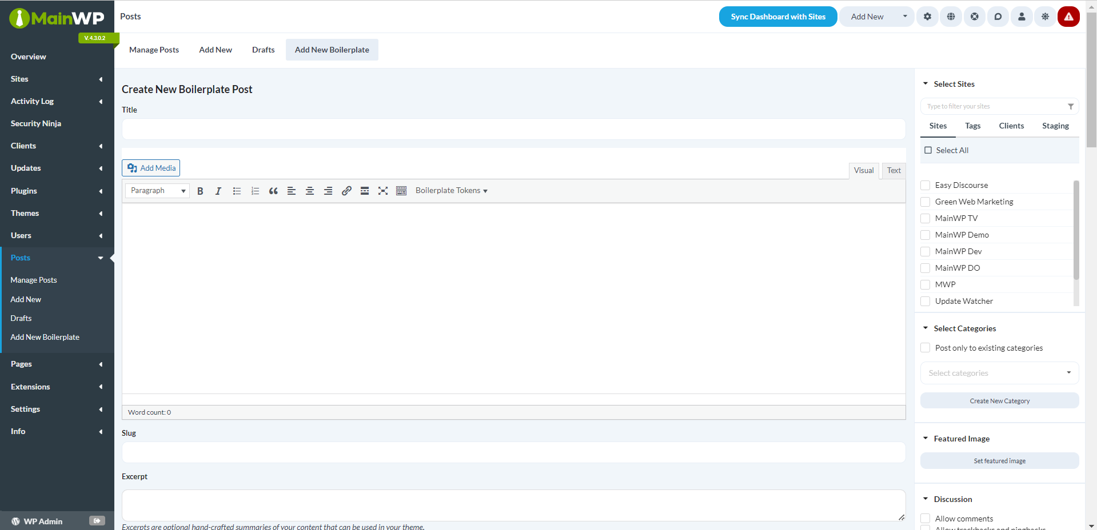Open the help lifebuoy icon

coord(975,17)
